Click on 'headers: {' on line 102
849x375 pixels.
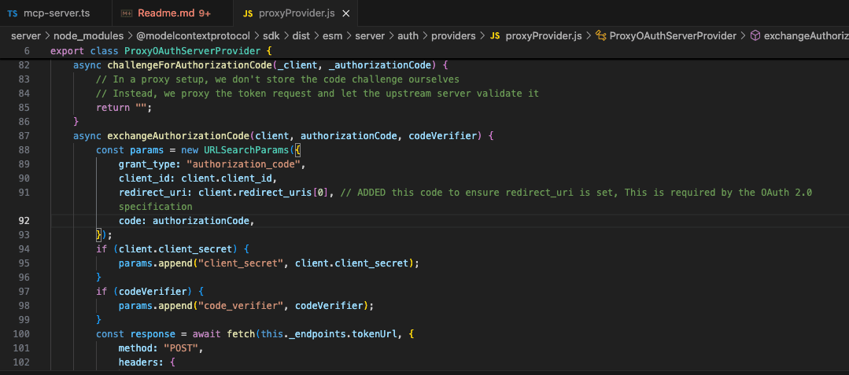coord(146,362)
